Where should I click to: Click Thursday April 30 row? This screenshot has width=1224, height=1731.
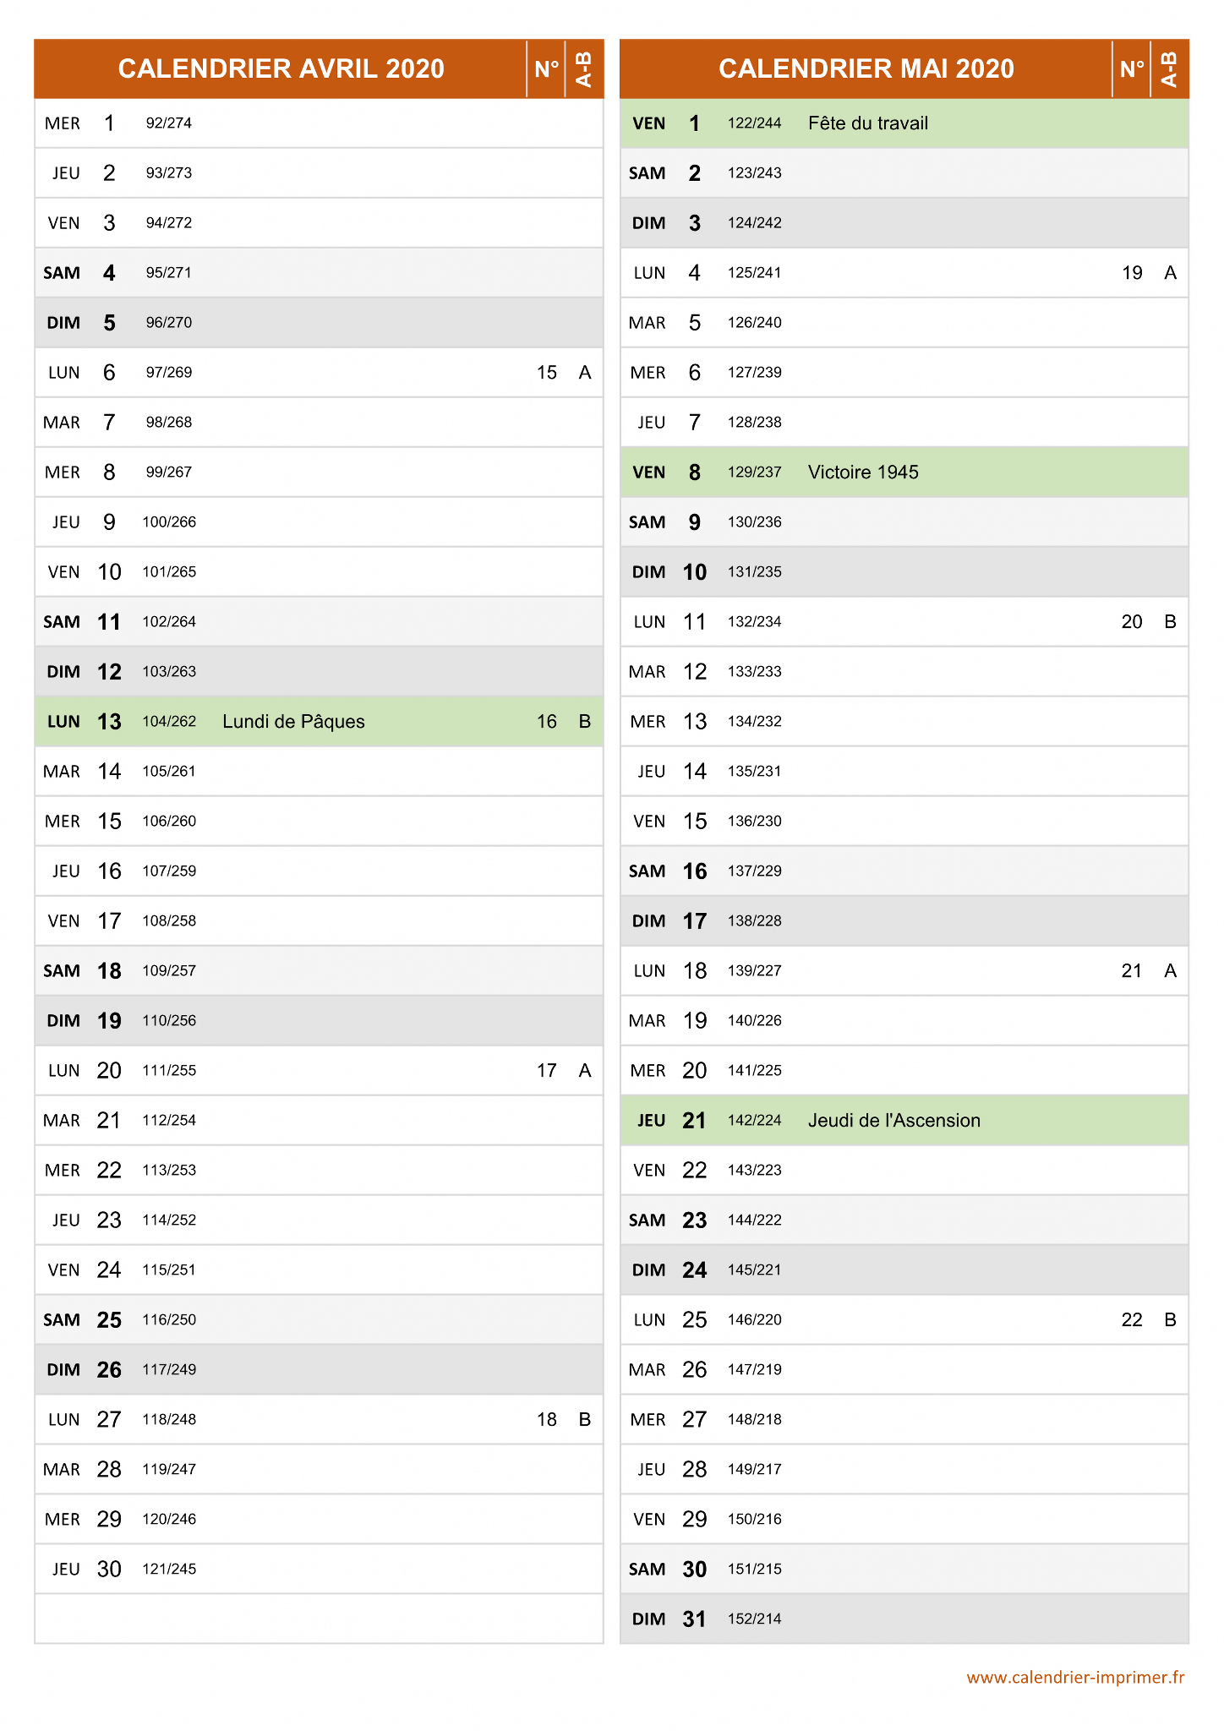(319, 1570)
